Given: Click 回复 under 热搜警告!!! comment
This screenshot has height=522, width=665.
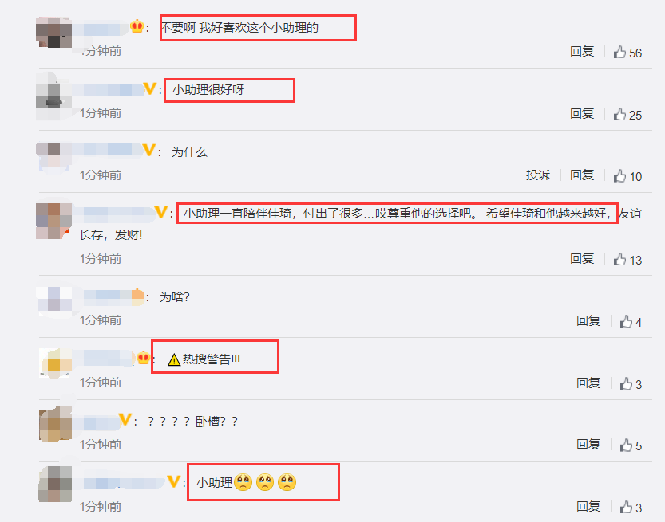Looking at the screenshot, I should tap(588, 383).
